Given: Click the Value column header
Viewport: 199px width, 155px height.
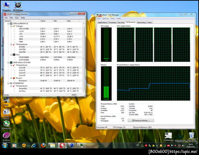Looking at the screenshot, I should tap(46, 21).
